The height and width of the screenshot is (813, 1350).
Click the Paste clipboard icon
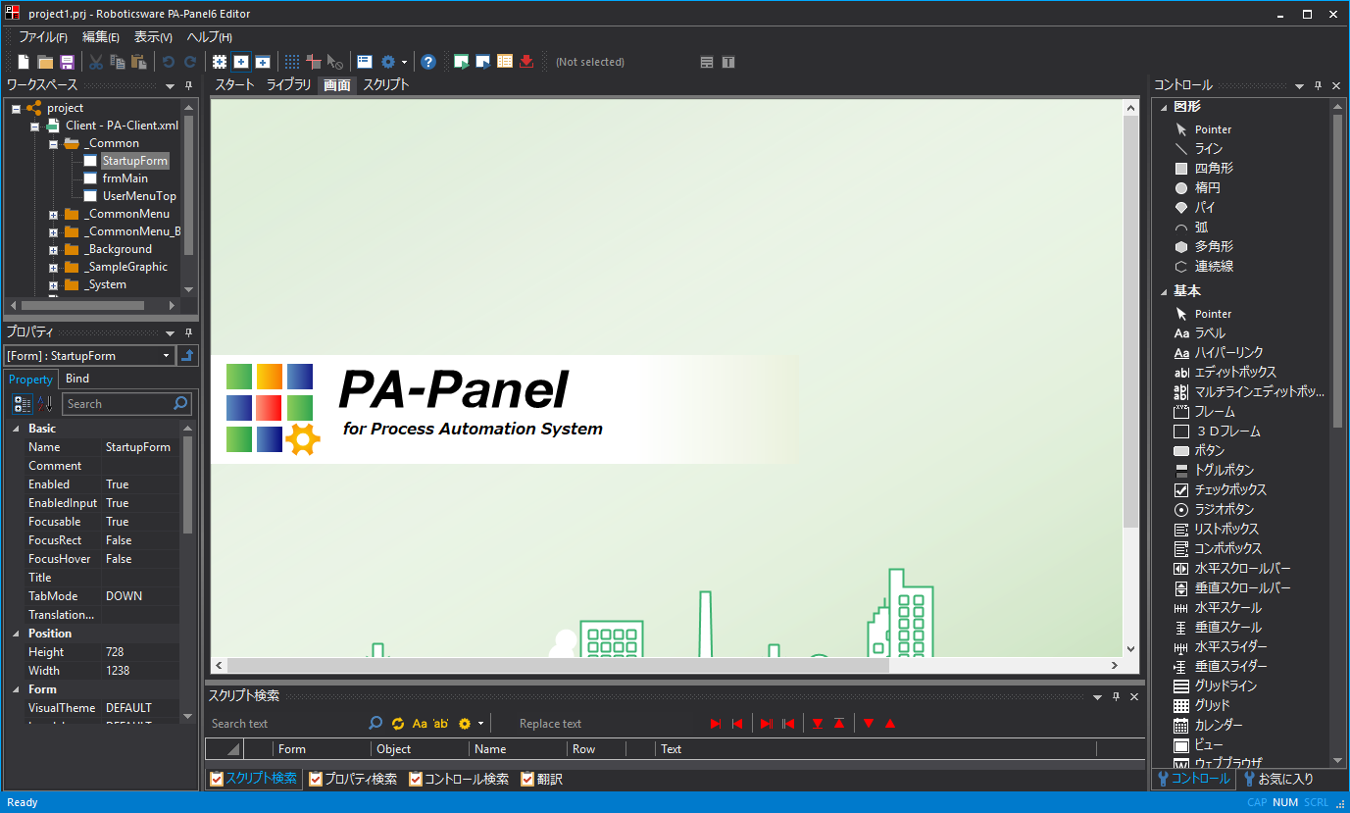coord(139,62)
